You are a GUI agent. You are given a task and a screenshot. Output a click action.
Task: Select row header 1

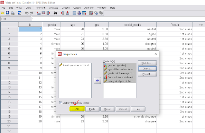[x=9, y=29]
